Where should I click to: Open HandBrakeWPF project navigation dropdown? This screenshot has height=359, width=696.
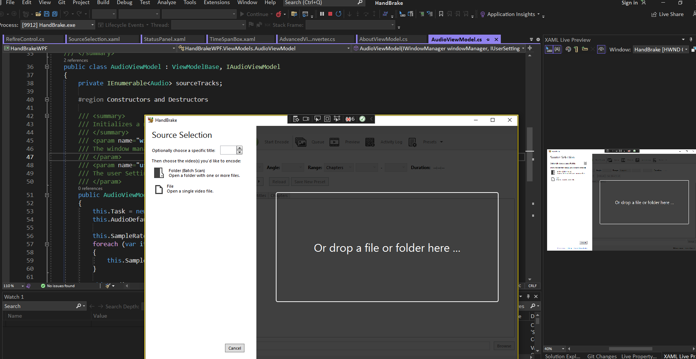pyautogui.click(x=90, y=48)
